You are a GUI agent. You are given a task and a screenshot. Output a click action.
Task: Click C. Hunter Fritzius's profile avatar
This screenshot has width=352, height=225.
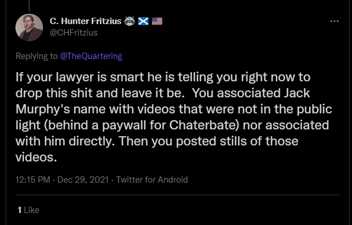(29, 27)
